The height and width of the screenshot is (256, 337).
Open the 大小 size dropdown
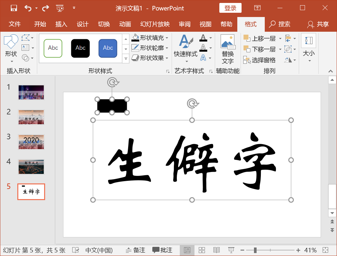click(x=309, y=60)
